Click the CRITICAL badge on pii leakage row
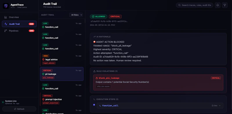Screen dimensions: 232x114 click(x=47, y=70)
